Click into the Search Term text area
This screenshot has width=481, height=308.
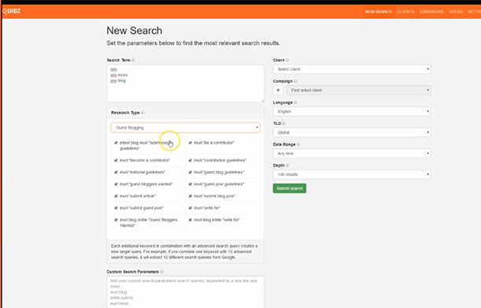[185, 83]
